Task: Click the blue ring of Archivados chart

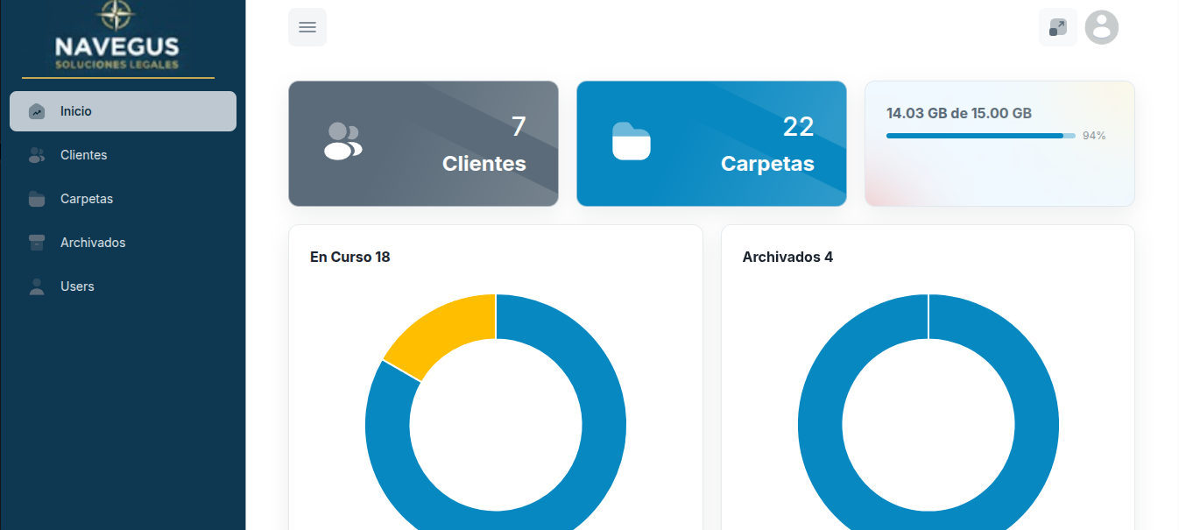Action: 1036,420
